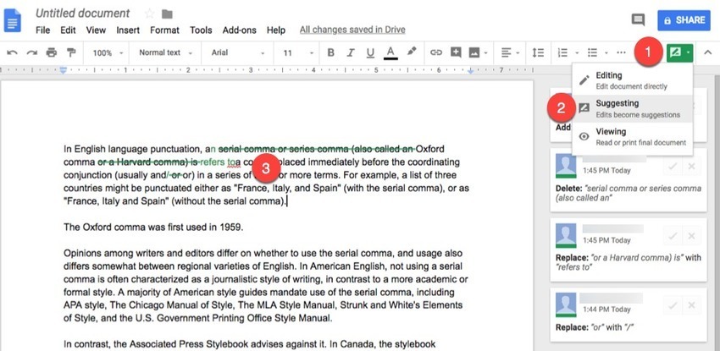Image resolution: width=720 pixels, height=351 pixels.
Task: Click the Add comment icon in toolbar
Action: coord(456,52)
